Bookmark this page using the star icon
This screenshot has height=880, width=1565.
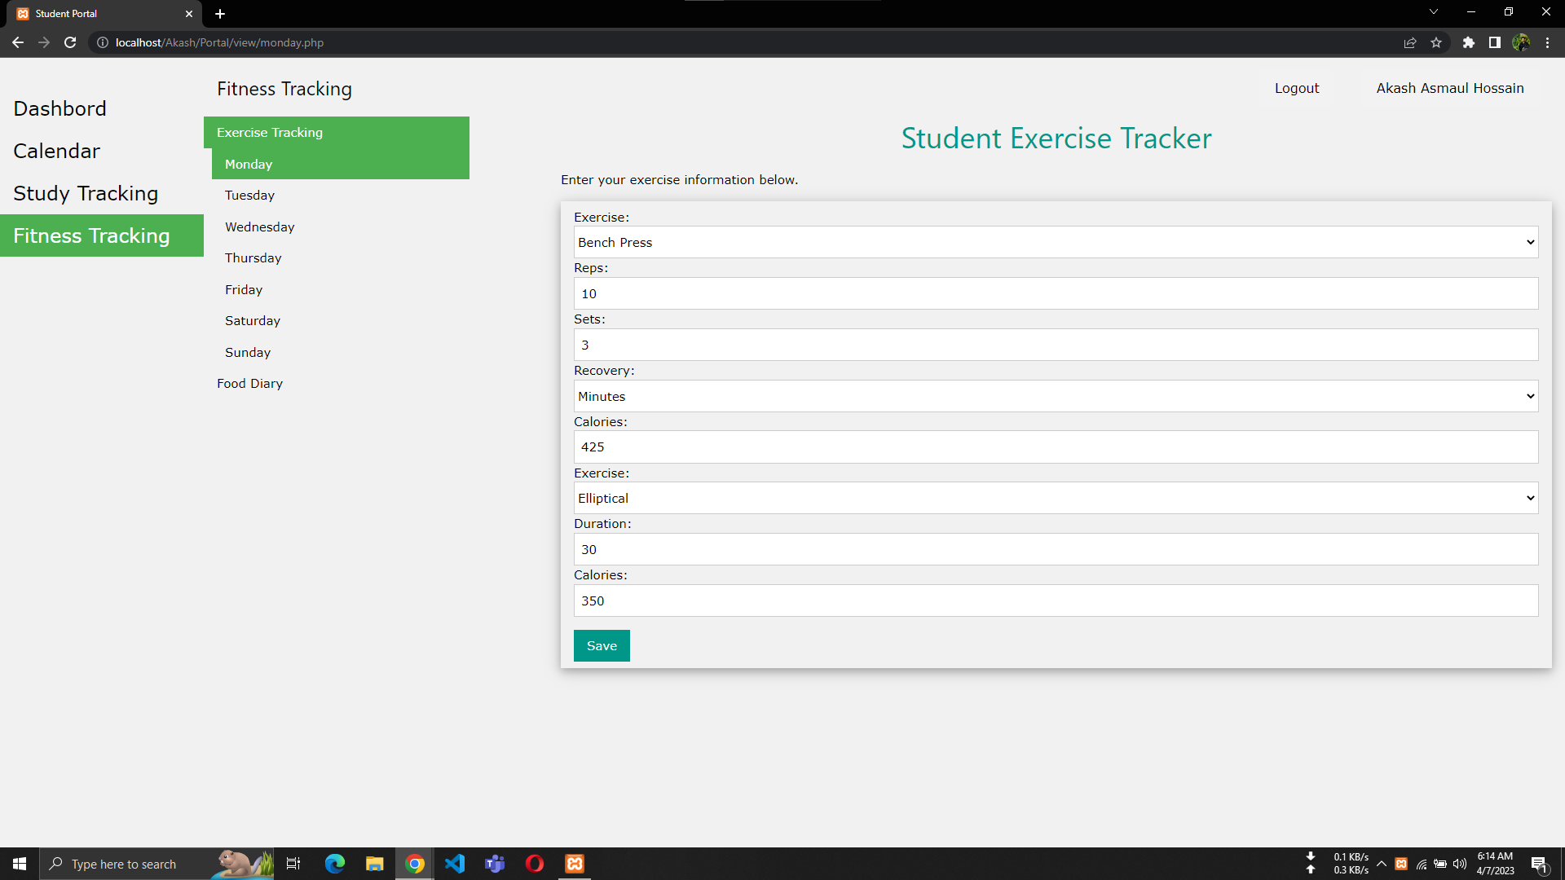coord(1437,42)
